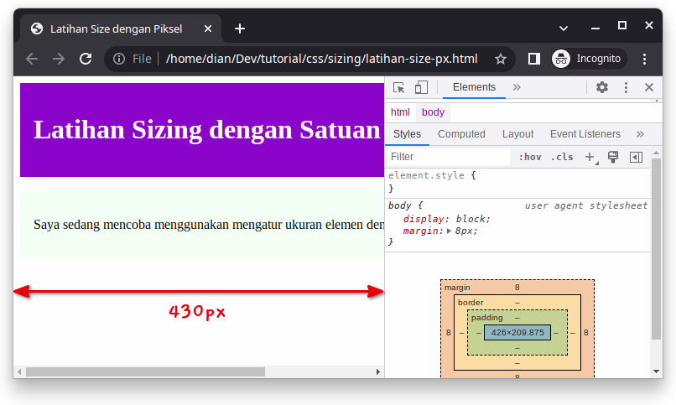Click the block value of display

pos(471,219)
